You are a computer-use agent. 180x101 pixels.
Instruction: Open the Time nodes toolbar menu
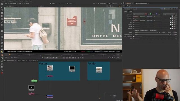(2, 10)
